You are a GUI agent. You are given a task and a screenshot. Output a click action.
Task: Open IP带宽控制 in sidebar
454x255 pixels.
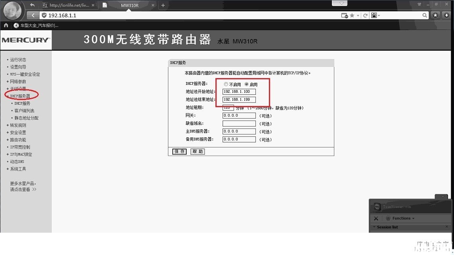(x=20, y=147)
